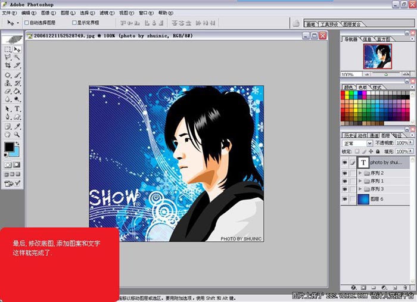This screenshot has height=302, width=417.
Task: Select the Crop tool
Action: [x=8, y=65]
